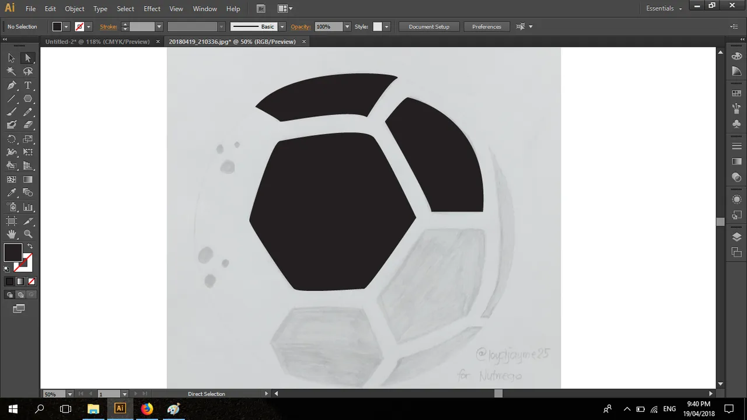Enable Draw Normal mode
Screen dimensions: 747x420
tap(10, 295)
